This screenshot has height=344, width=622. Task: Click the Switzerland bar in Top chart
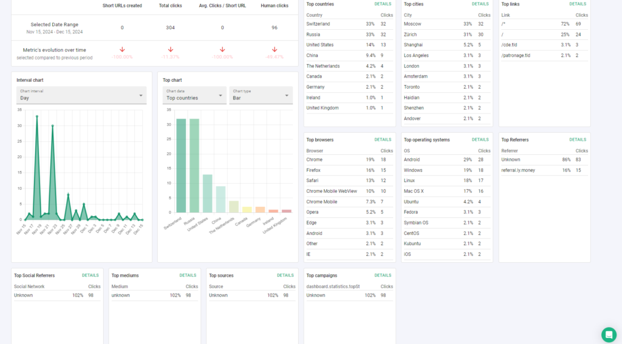click(181, 166)
